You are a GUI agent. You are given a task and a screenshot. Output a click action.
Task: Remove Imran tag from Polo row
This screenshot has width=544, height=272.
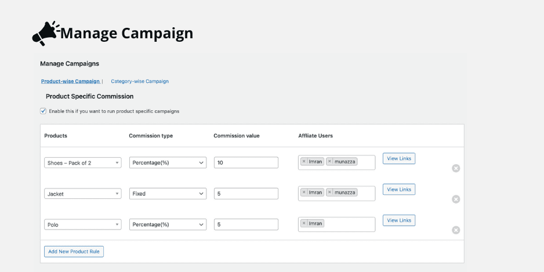(304, 223)
